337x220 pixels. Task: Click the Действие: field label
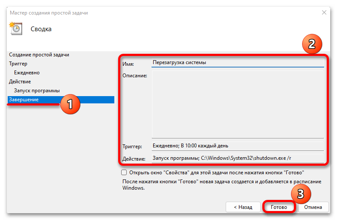point(134,159)
